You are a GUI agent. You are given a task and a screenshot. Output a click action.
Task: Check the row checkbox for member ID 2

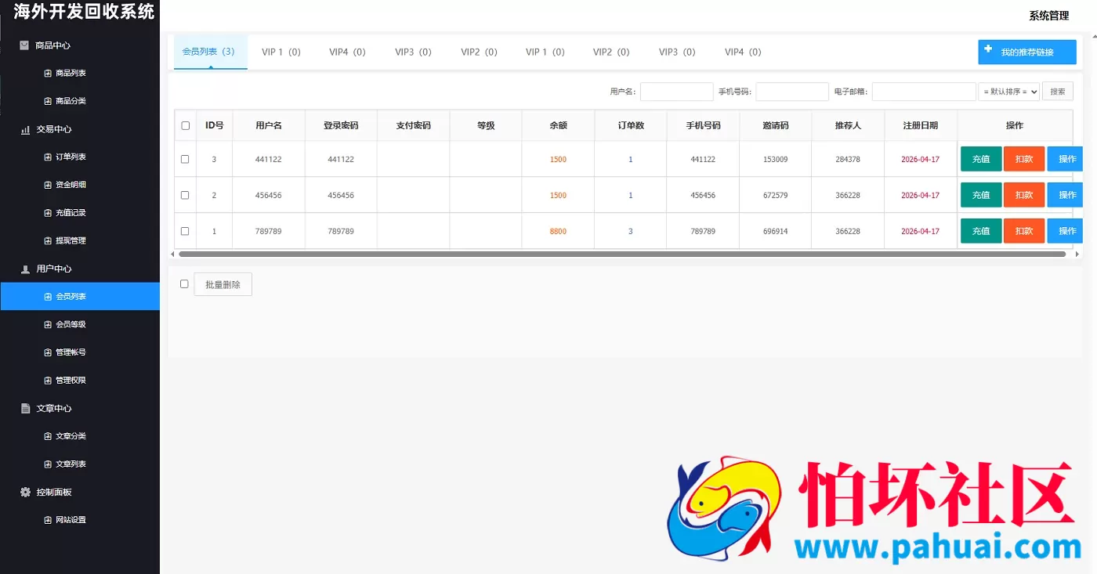pyautogui.click(x=185, y=195)
